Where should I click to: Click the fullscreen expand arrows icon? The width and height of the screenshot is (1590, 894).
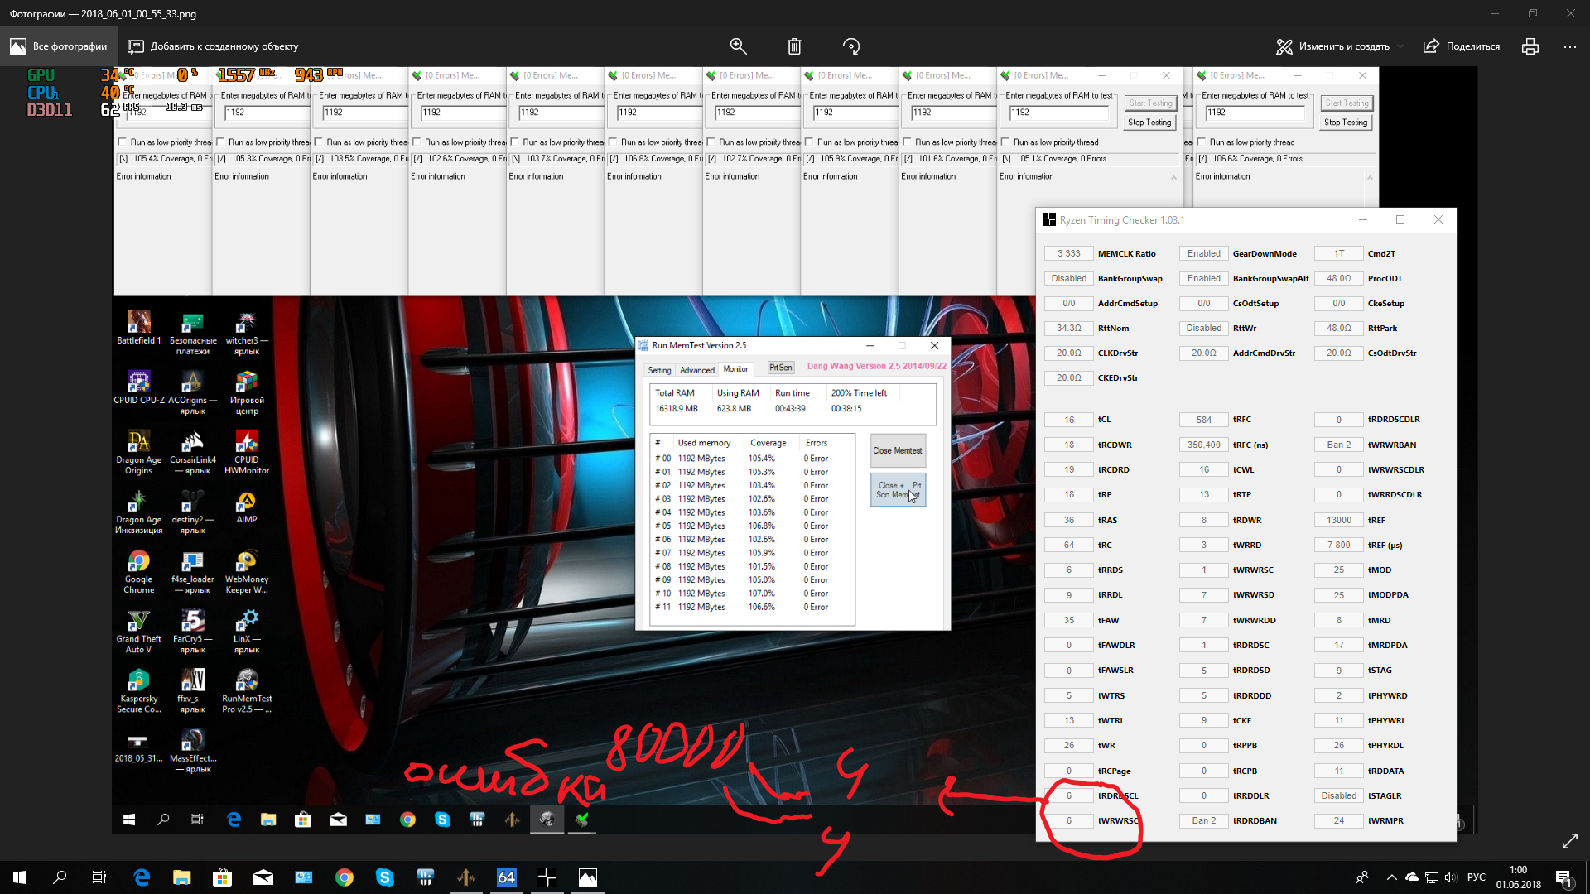(1569, 841)
